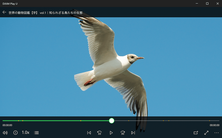Rewind 10 seconds
222x138 pixels.
(99, 133)
